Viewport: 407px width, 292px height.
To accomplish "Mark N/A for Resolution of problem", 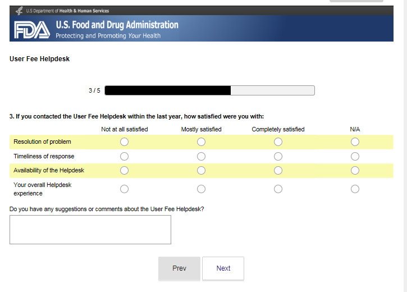I will tap(355, 142).
